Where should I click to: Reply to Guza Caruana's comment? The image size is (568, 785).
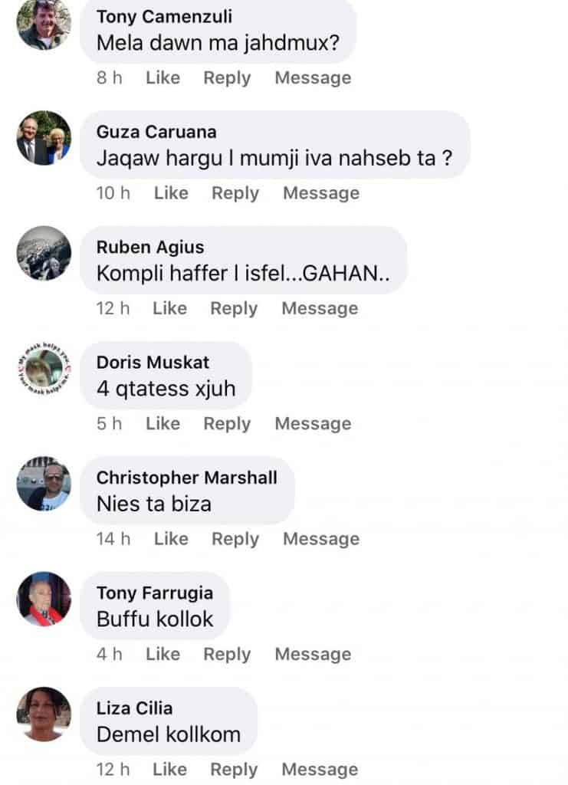[x=235, y=193]
